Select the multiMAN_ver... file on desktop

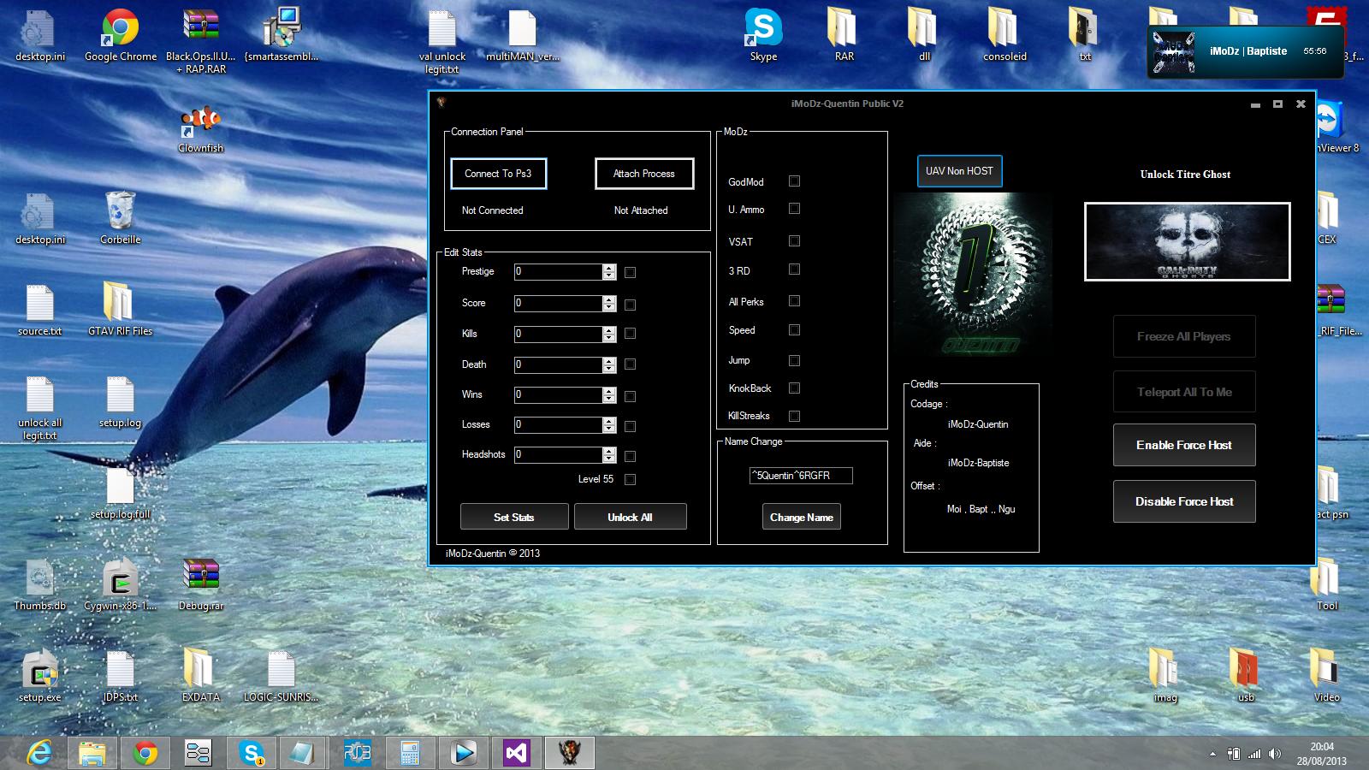(522, 37)
